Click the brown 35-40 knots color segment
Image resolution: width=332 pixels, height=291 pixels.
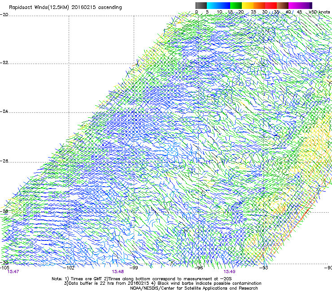pos(283,5)
